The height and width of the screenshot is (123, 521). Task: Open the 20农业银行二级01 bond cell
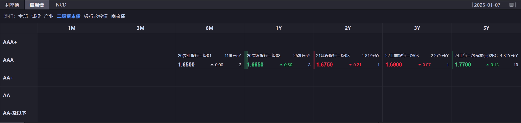[x=209, y=60]
